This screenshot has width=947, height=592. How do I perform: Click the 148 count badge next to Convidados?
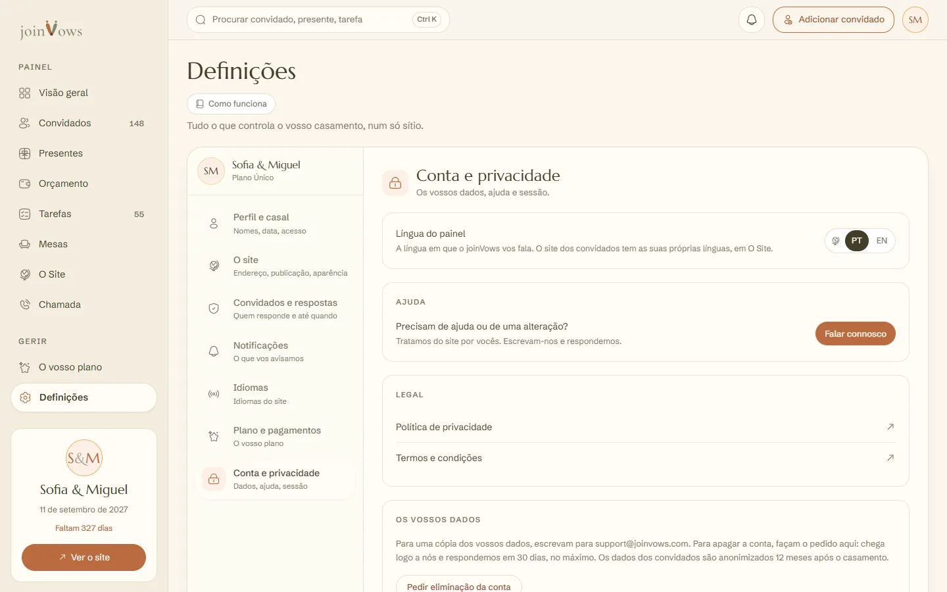coord(137,124)
